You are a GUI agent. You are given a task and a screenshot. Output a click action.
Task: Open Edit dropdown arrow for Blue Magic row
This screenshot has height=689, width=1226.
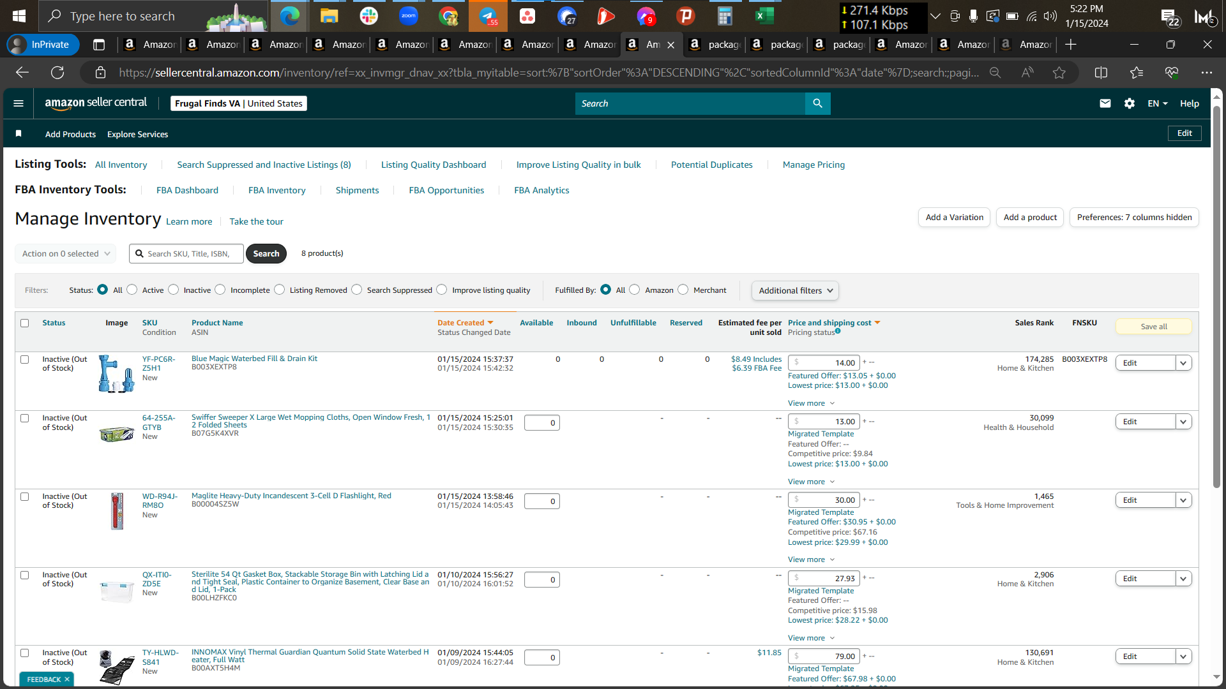pos(1183,363)
